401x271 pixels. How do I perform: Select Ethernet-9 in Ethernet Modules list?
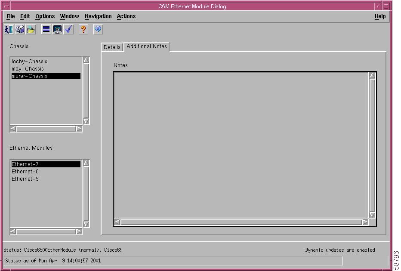(x=46, y=179)
